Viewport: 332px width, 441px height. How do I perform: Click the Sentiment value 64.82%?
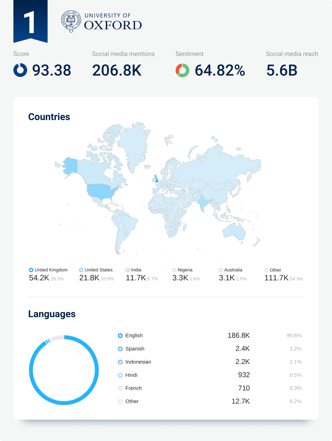point(220,70)
